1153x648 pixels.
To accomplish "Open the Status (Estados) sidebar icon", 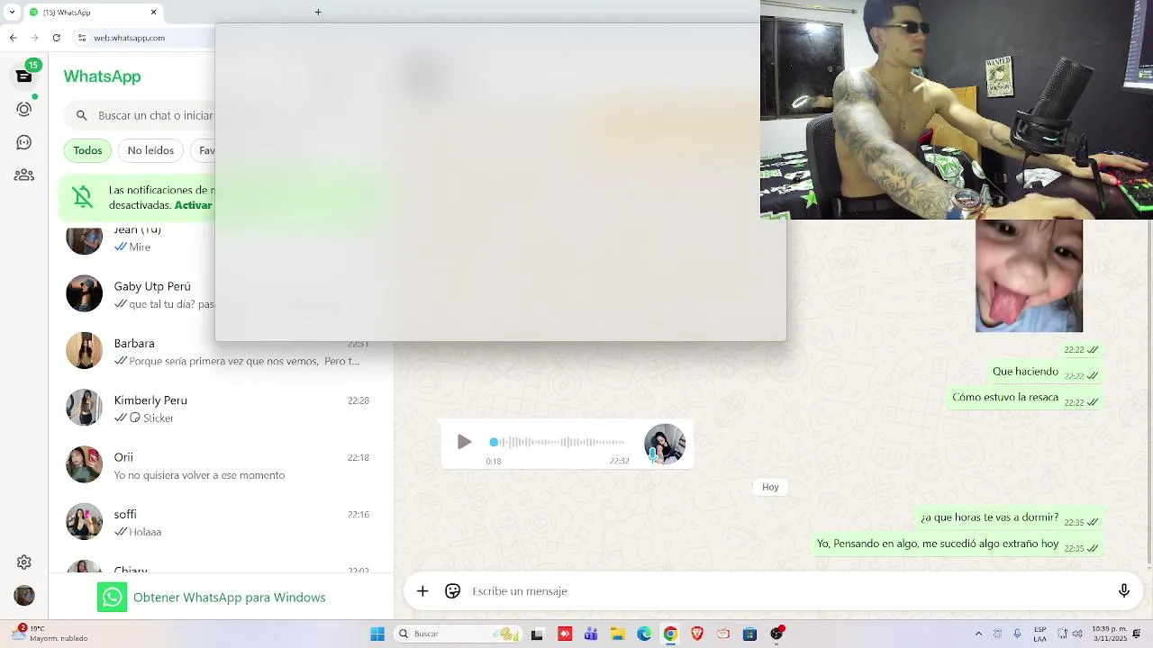I will [x=24, y=109].
